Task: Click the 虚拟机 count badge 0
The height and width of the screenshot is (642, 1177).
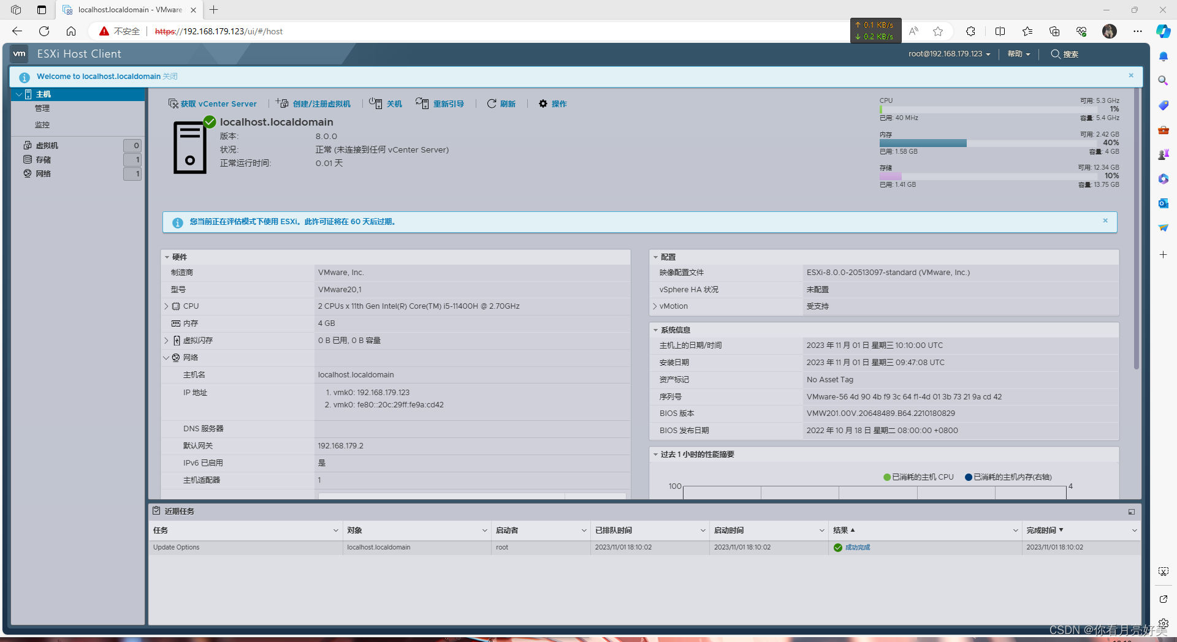Action: [132, 146]
